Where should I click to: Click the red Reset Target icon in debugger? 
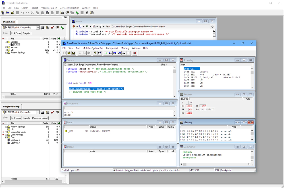click(x=135, y=53)
